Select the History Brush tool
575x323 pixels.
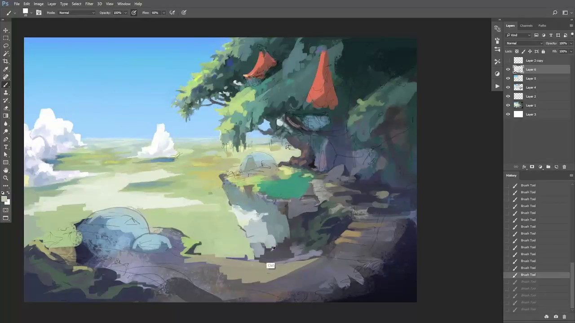(6, 100)
